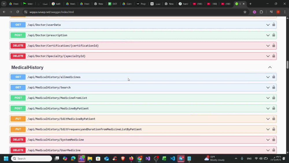Click the ENG language indicator

point(249,158)
